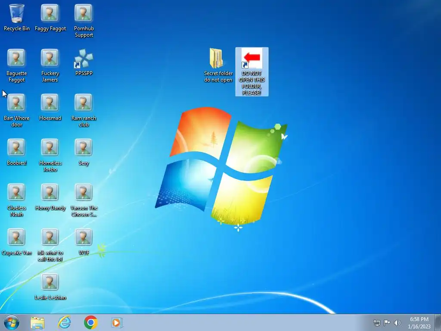Launch Internet Explorer from the taskbar
Image resolution: width=441 pixels, height=331 pixels.
tap(64, 322)
